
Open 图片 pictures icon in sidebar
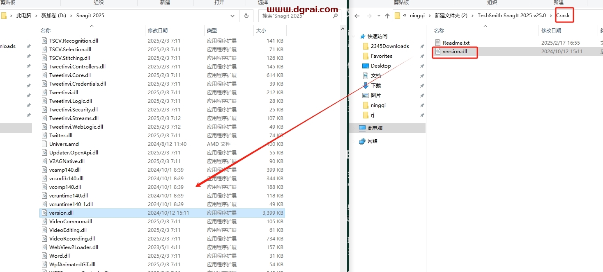coord(366,95)
